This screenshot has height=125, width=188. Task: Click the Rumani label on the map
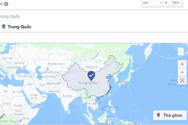[x=13, y=67]
